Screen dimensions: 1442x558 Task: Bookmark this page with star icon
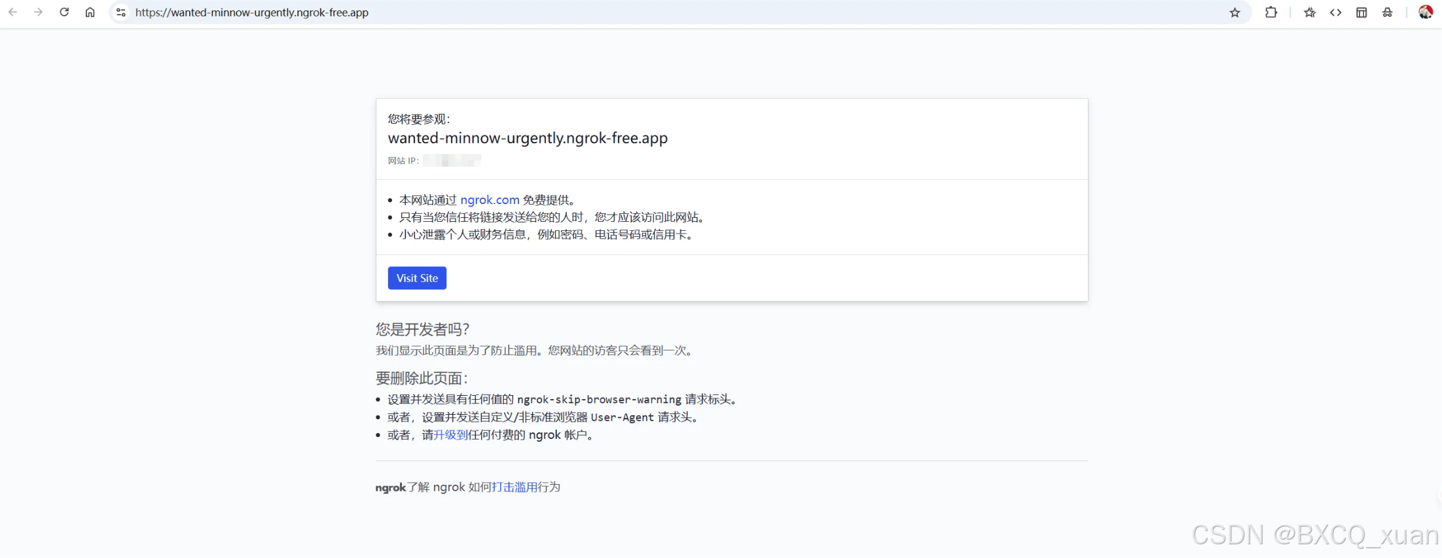click(x=1235, y=12)
